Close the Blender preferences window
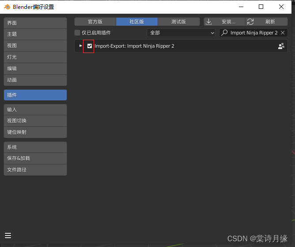The image size is (295, 247). coord(281,7)
